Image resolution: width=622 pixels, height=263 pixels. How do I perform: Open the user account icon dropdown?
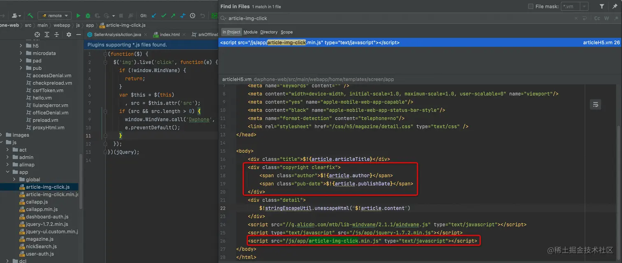(x=16, y=16)
